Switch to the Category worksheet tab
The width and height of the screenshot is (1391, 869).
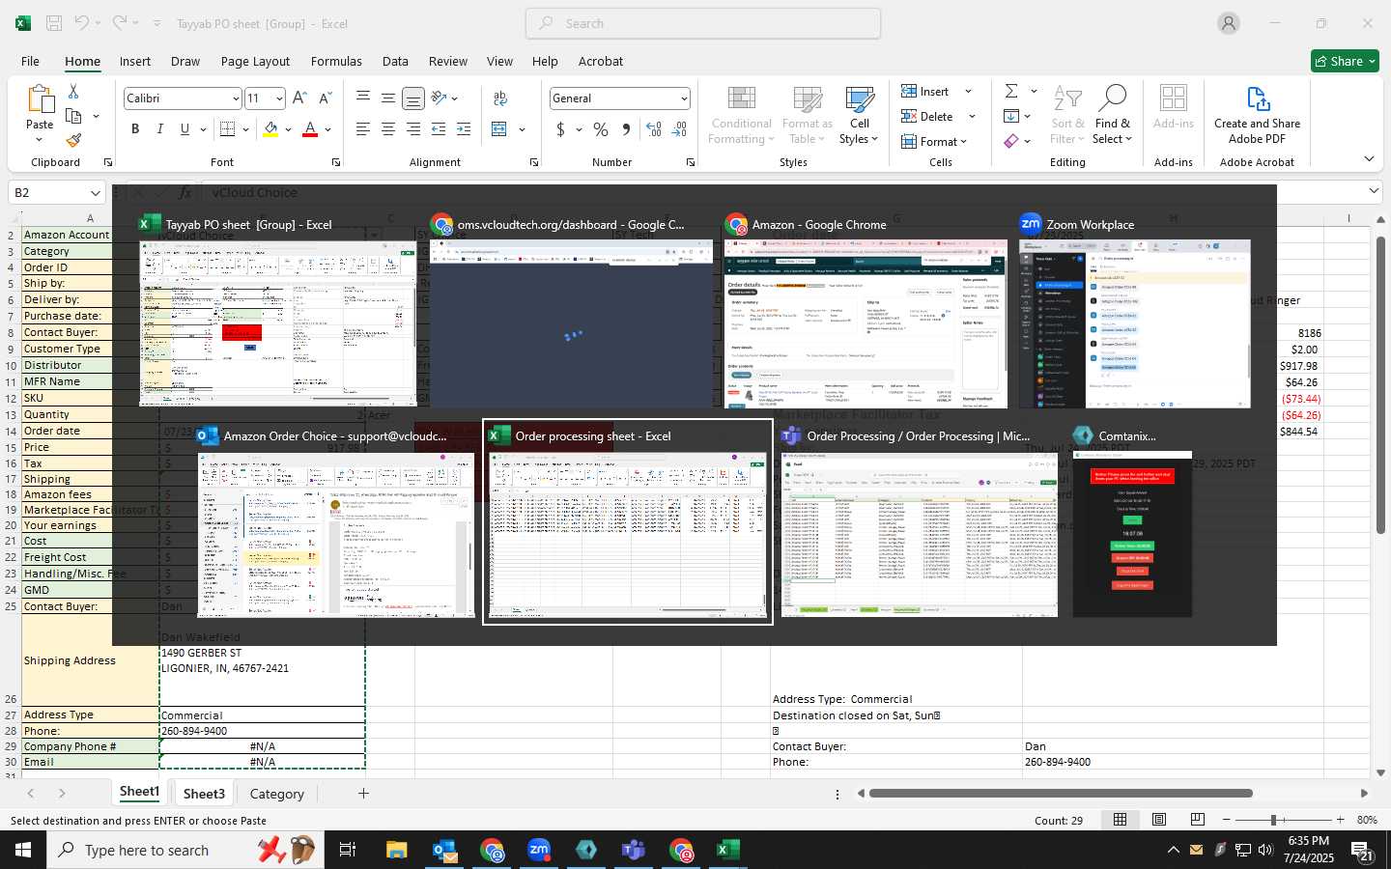coord(277,794)
